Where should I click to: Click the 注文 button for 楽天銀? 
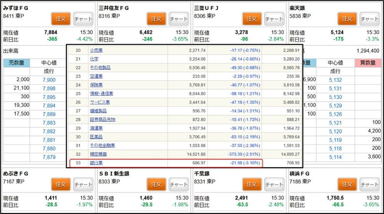[x=347, y=19]
